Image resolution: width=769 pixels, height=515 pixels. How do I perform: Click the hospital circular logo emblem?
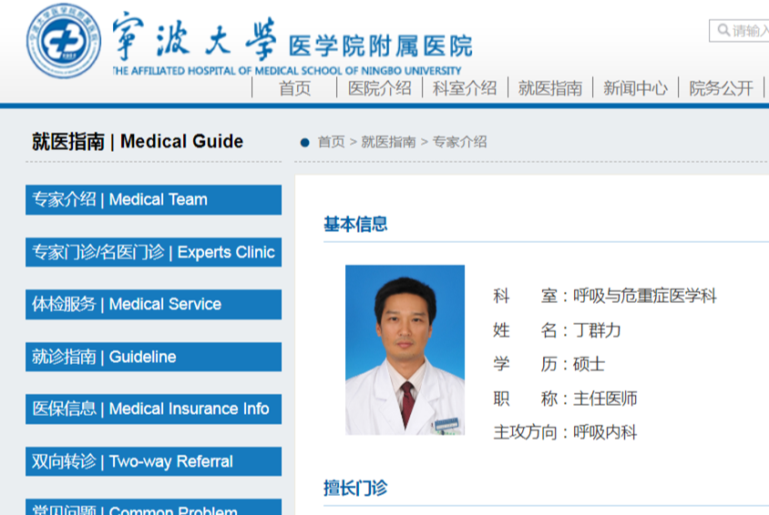coord(63,42)
